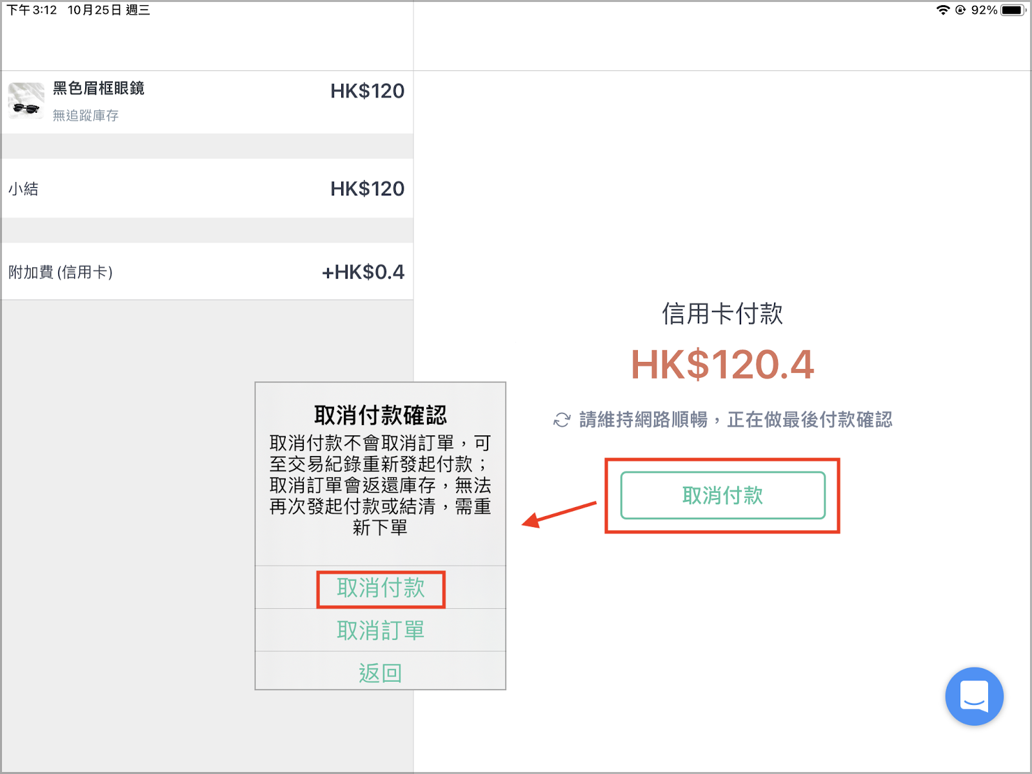
Task: Tap the 信用卡付款 heading
Action: point(722,313)
